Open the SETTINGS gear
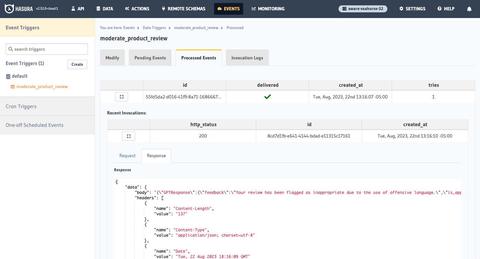 (x=412, y=9)
